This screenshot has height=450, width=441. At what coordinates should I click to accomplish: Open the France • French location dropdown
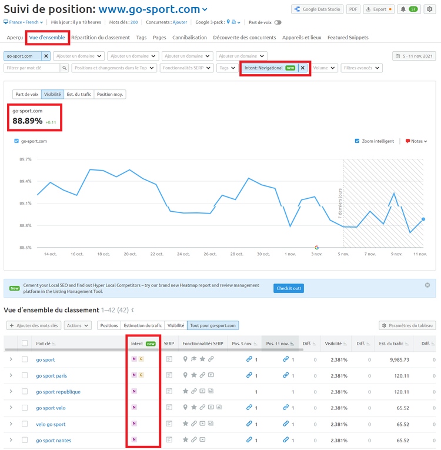point(24,22)
